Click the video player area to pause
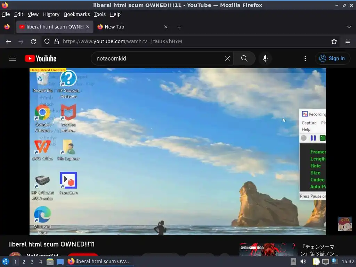 coord(178,152)
